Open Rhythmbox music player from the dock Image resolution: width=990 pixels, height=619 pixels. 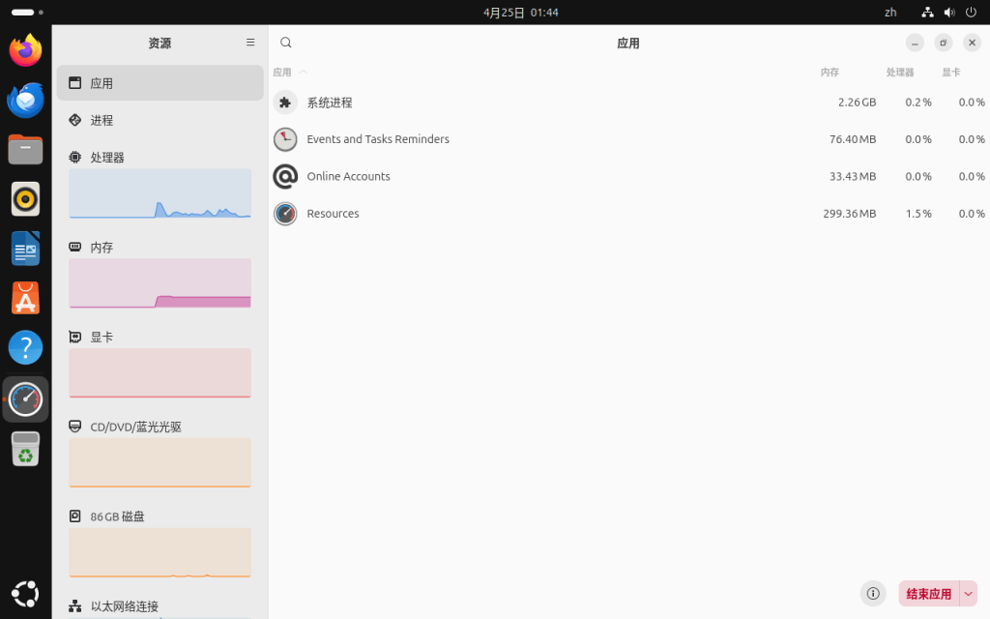[25, 199]
